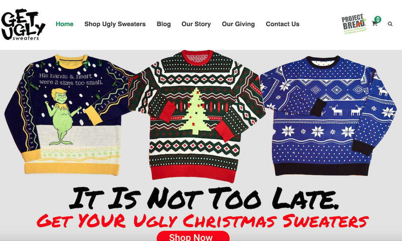Click the cart item count badge
402x241 pixels.
coord(378,19)
